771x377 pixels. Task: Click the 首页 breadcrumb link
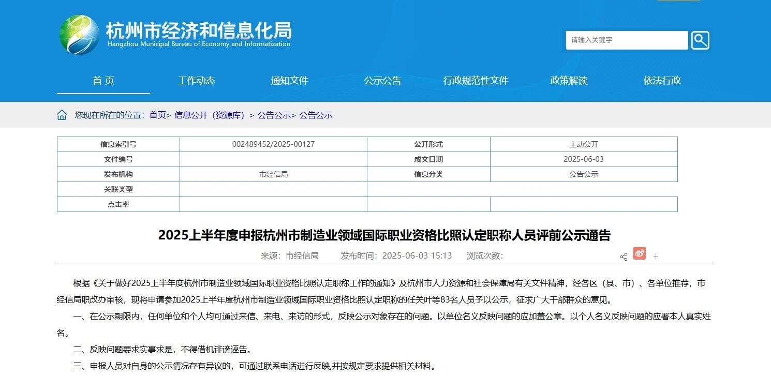[x=158, y=115]
